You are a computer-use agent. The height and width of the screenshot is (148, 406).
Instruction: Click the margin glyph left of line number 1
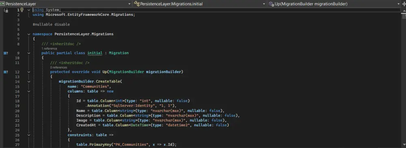(x=6, y=10)
